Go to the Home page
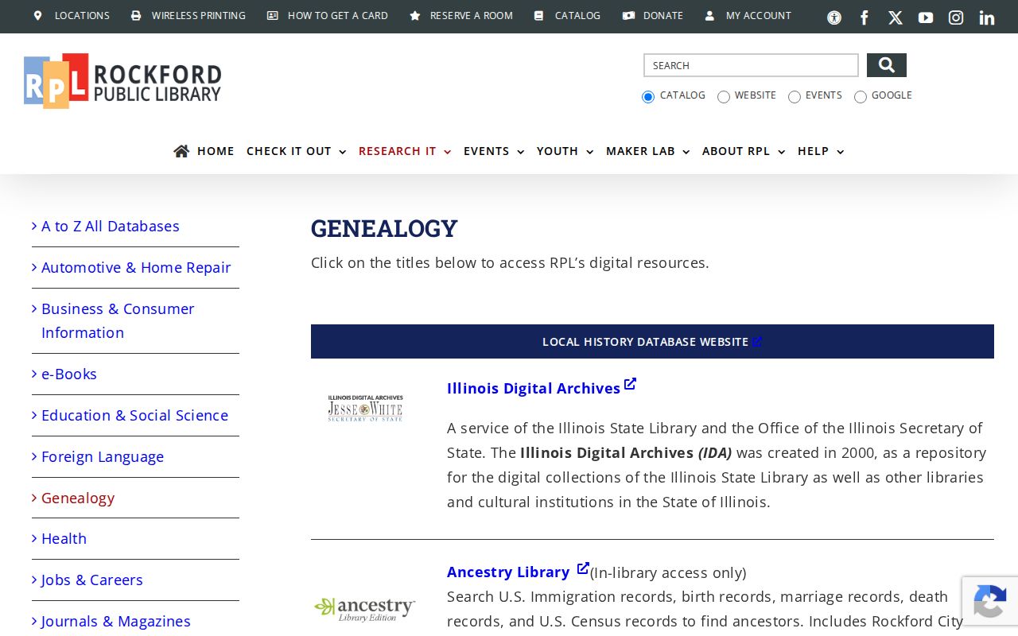This screenshot has height=636, width=1018. pyautogui.click(x=204, y=151)
